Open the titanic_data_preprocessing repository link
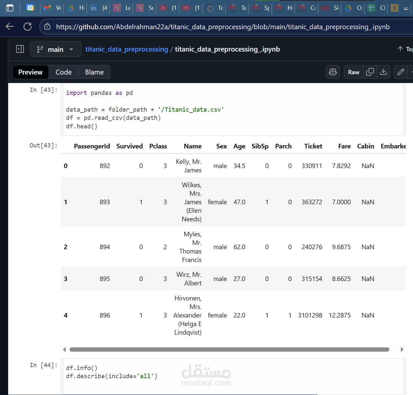This screenshot has height=395, width=413. pos(126,49)
